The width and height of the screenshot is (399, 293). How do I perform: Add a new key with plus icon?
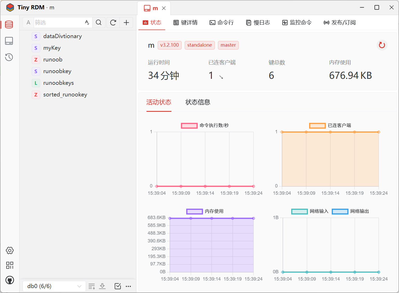click(x=126, y=23)
